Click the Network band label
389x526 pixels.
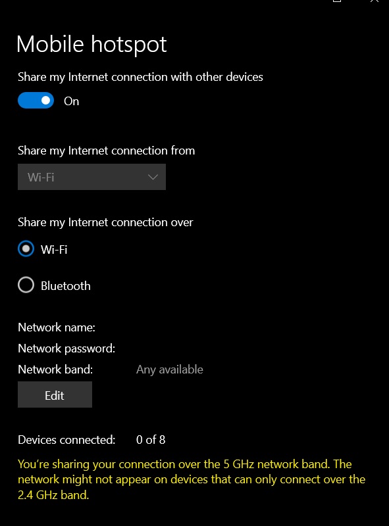pos(55,370)
